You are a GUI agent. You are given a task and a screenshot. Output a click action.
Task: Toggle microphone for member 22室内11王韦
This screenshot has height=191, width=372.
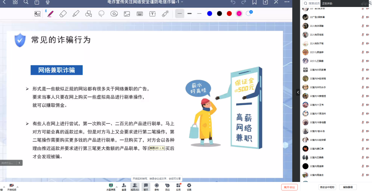coord(363,105)
